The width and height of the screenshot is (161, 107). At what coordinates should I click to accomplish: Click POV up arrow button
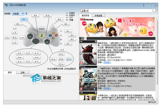[x=28, y=53]
